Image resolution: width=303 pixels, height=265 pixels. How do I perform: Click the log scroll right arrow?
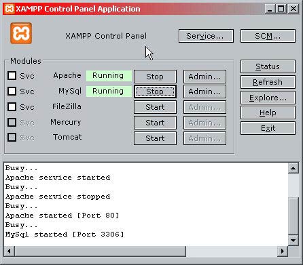click(283, 251)
